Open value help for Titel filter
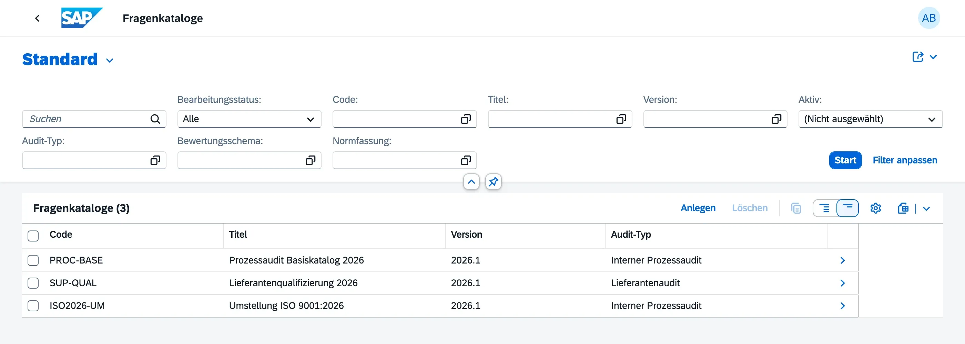The width and height of the screenshot is (965, 344). (x=621, y=119)
